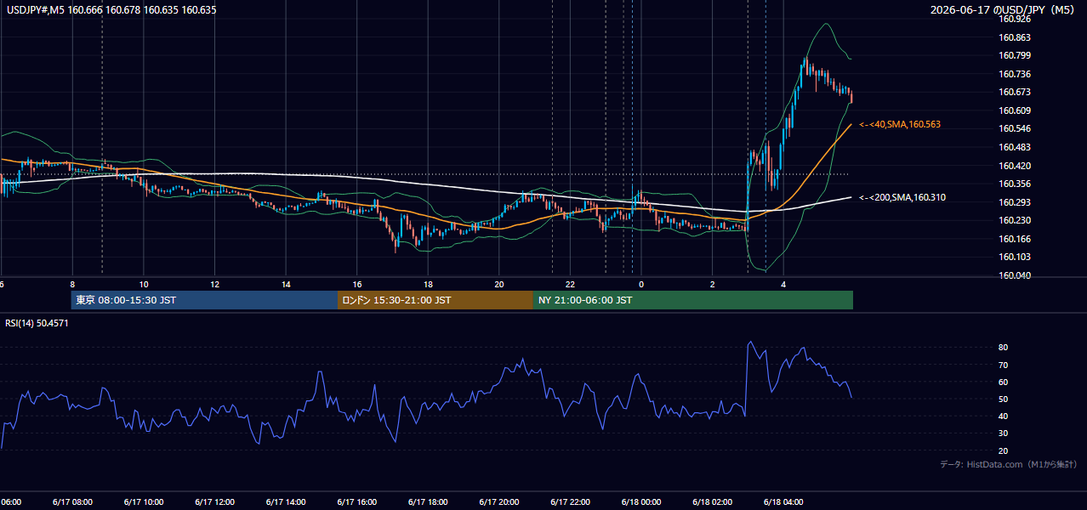Click the price axis value 160.673

click(1015, 92)
